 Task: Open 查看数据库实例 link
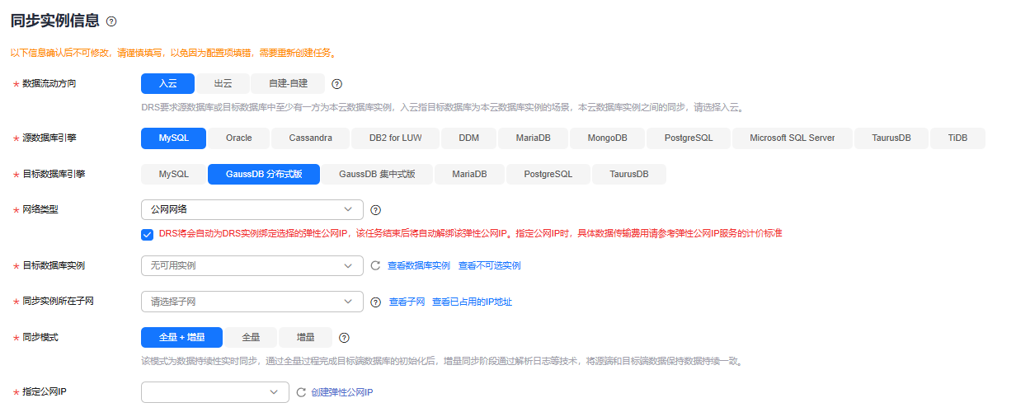419,265
